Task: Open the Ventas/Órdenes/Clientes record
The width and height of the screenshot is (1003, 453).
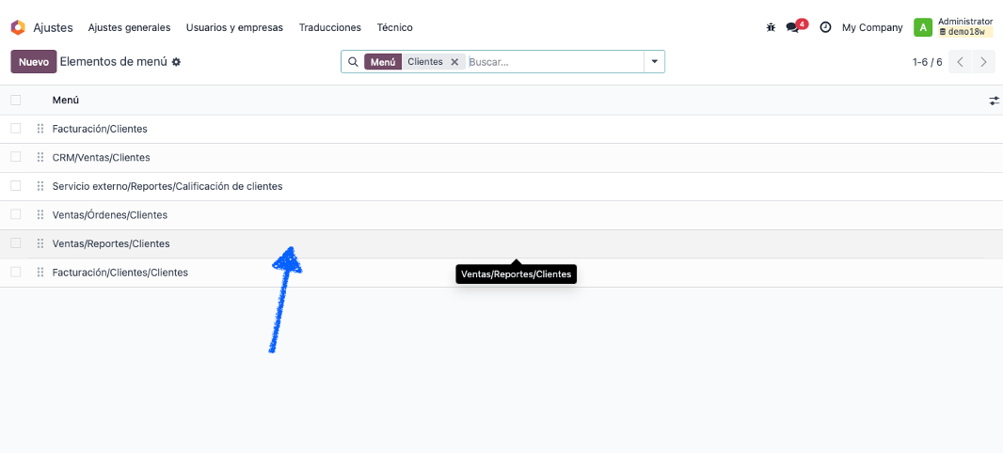Action: [x=110, y=214]
